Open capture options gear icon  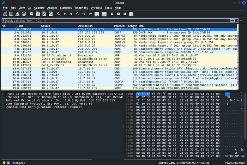[x=24, y=14]
